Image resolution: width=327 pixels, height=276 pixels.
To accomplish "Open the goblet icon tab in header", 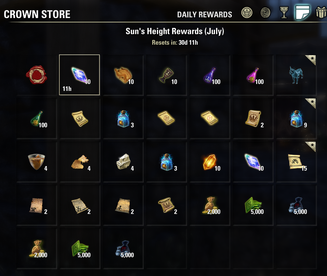I will pos(284,12).
